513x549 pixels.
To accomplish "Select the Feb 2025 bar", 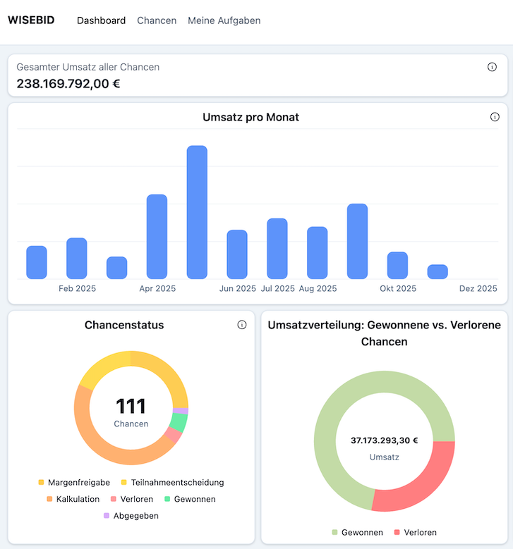I will pos(77,259).
